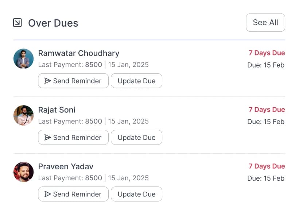Select the name Praveen Yadav
Viewport: 299px width, 219px height.
[66, 166]
